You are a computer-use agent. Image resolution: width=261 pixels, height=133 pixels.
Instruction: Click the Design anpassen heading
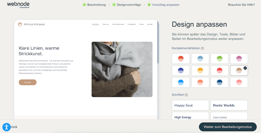199,24
